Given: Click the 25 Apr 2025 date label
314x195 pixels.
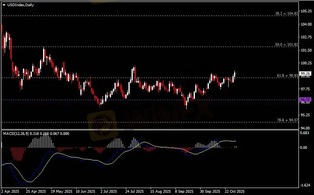Looking at the screenshot, I should [36, 191].
